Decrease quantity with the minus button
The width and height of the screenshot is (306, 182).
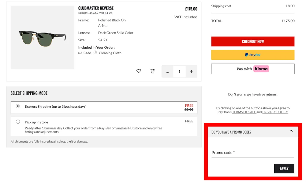pos(167,72)
